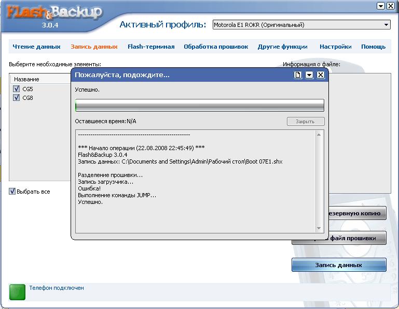Click 'Разделение прошивки...' log line
Image resolution: width=399 pixels, height=309 pixels.
[110, 175]
